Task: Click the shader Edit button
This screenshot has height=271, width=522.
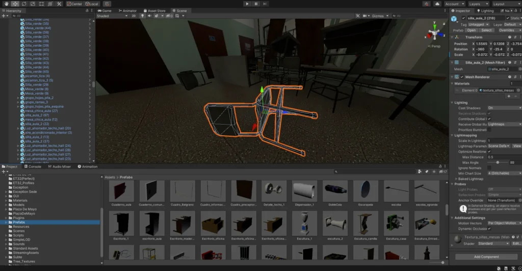Action: point(516,244)
